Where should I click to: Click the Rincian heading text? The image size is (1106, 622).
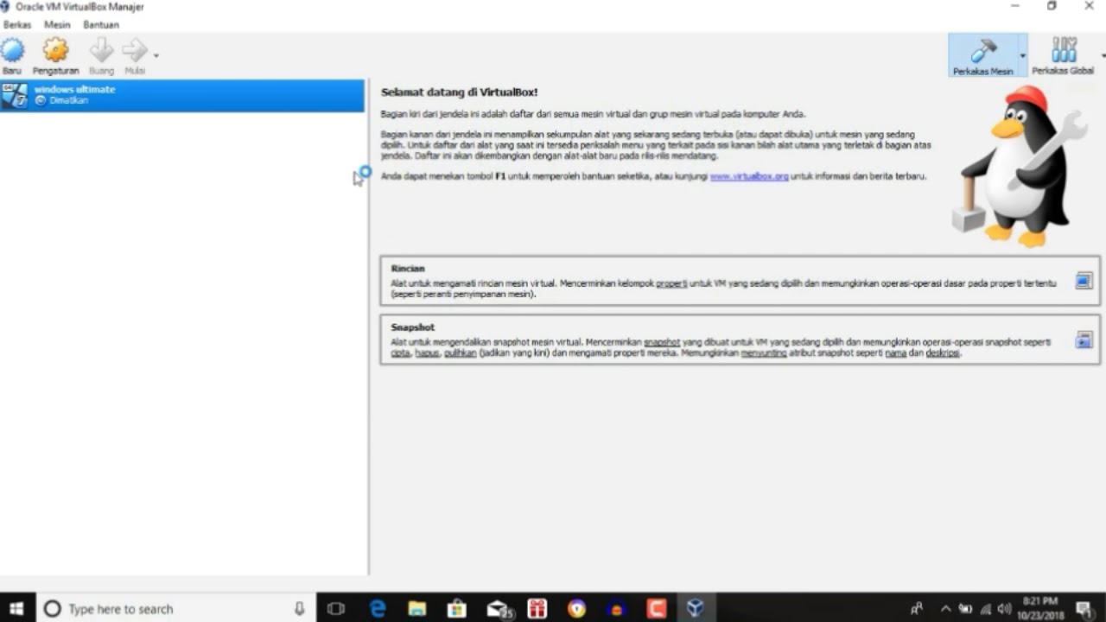point(408,269)
